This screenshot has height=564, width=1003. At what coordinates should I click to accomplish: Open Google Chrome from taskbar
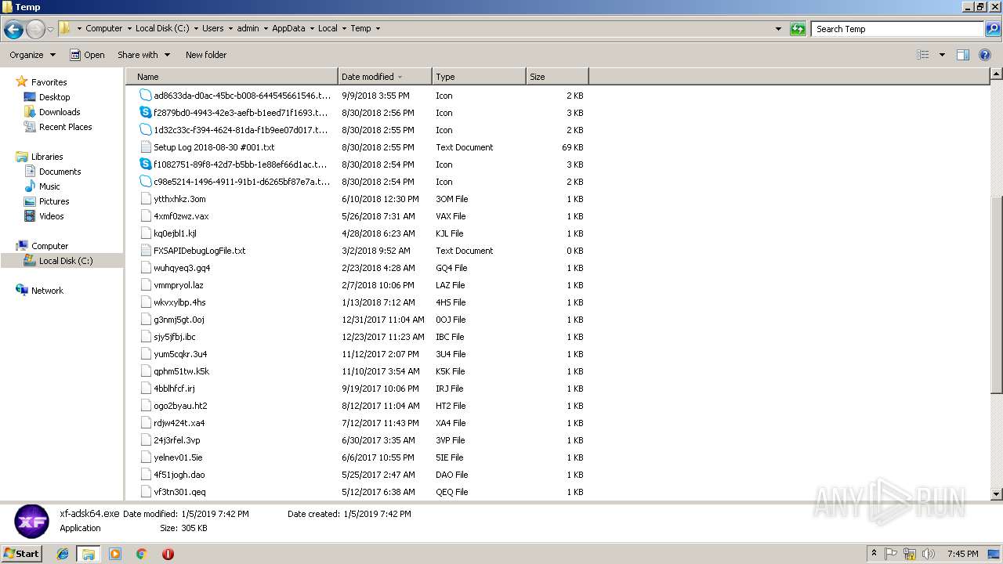(141, 554)
